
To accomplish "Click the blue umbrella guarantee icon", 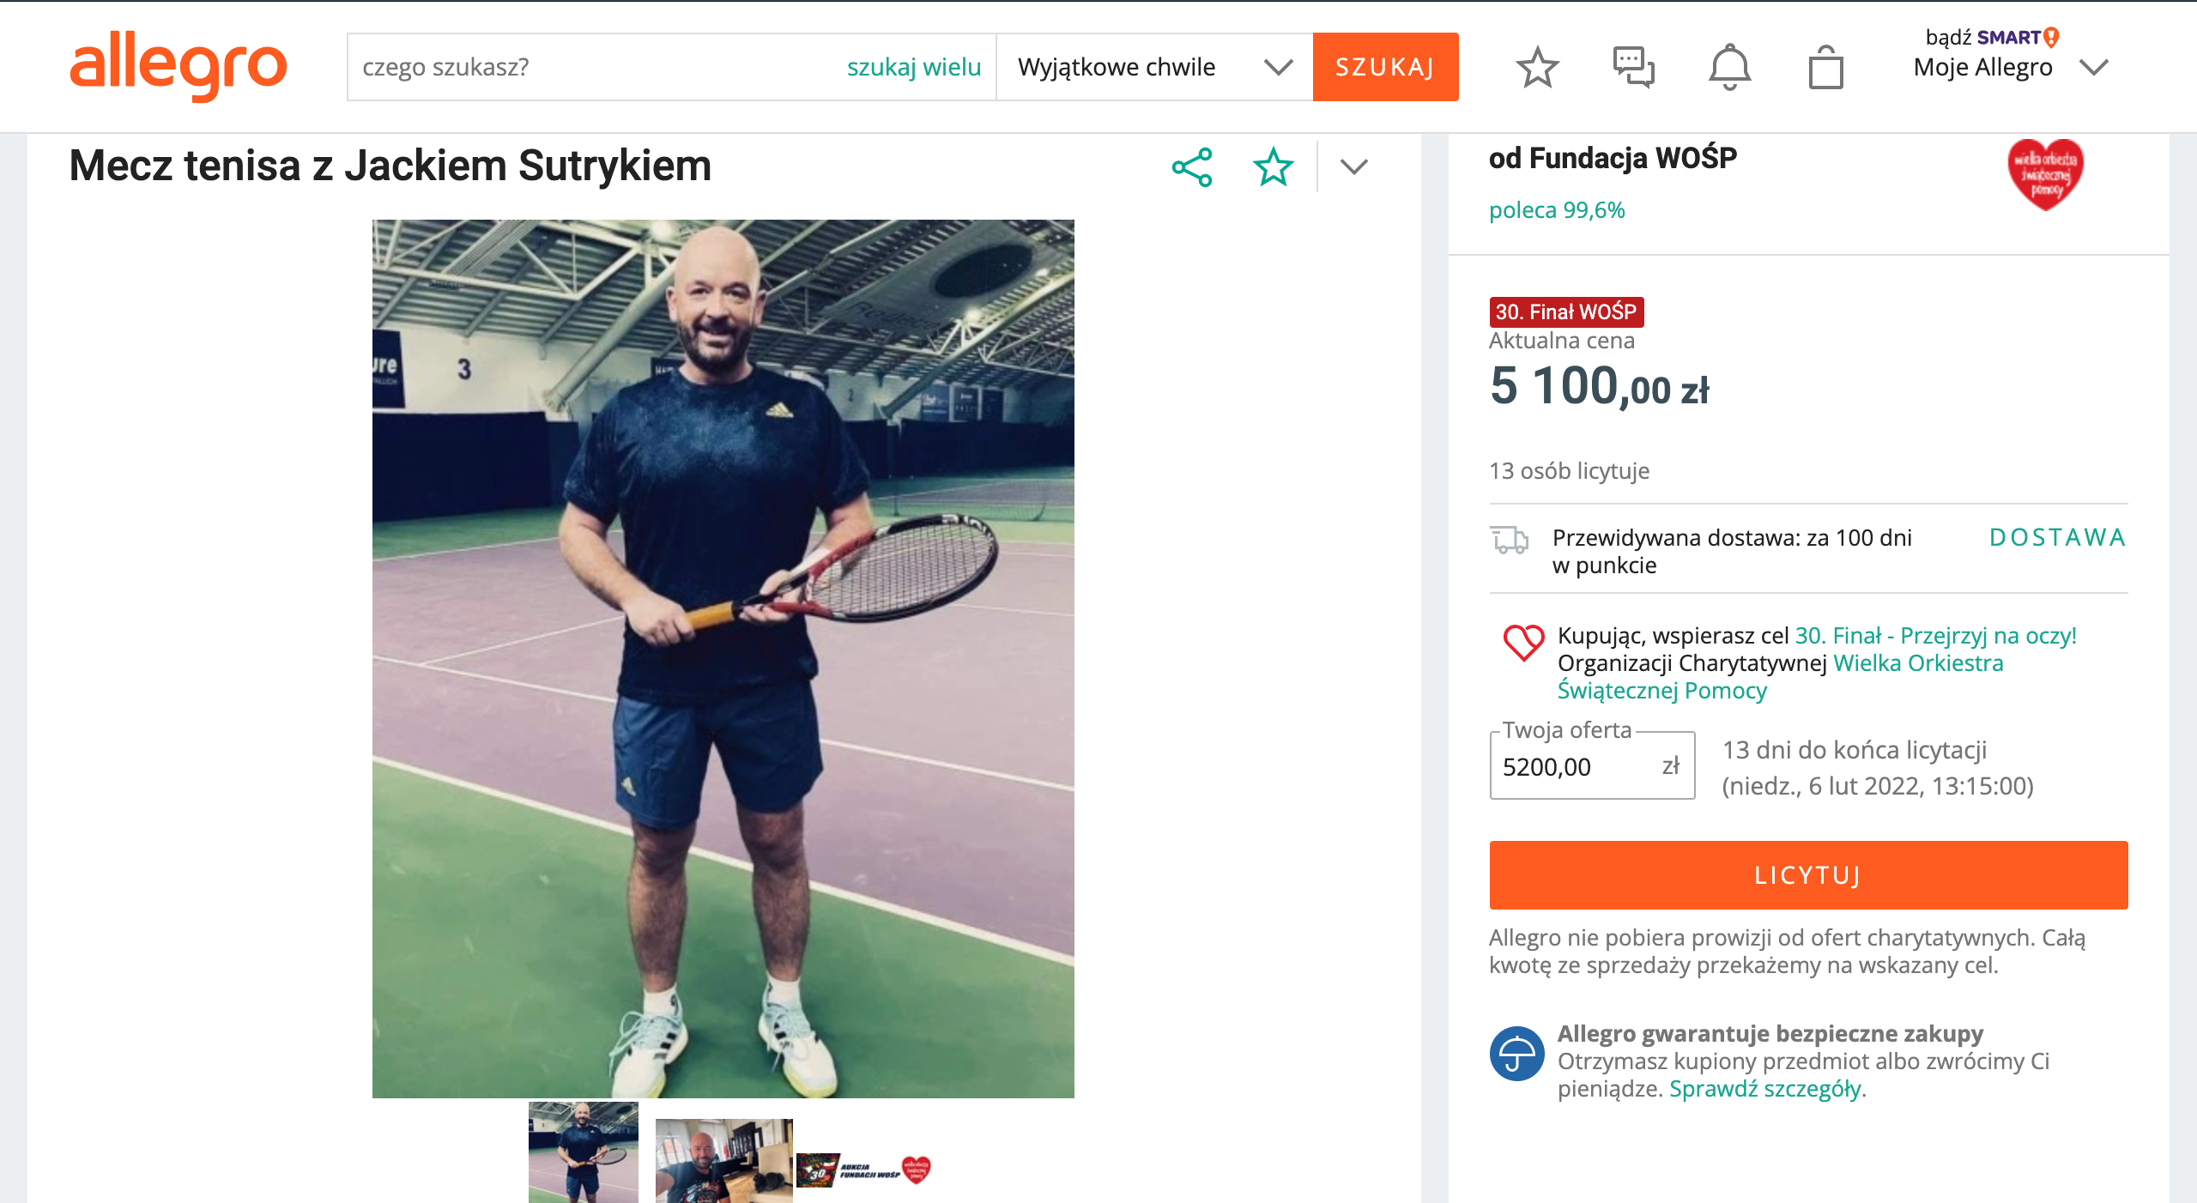I will pyautogui.click(x=1516, y=1054).
